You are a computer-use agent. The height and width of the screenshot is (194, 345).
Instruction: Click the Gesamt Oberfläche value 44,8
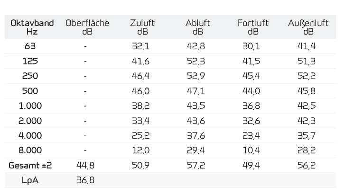pyautogui.click(x=85, y=165)
